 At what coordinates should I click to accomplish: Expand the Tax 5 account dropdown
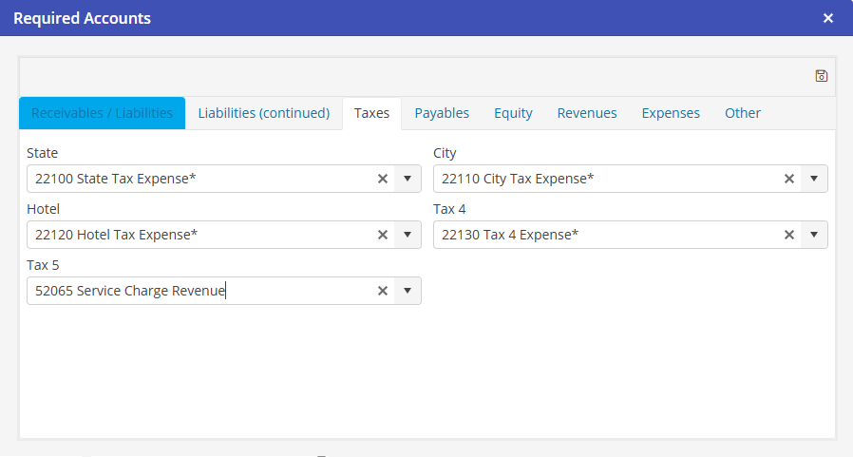tap(408, 291)
